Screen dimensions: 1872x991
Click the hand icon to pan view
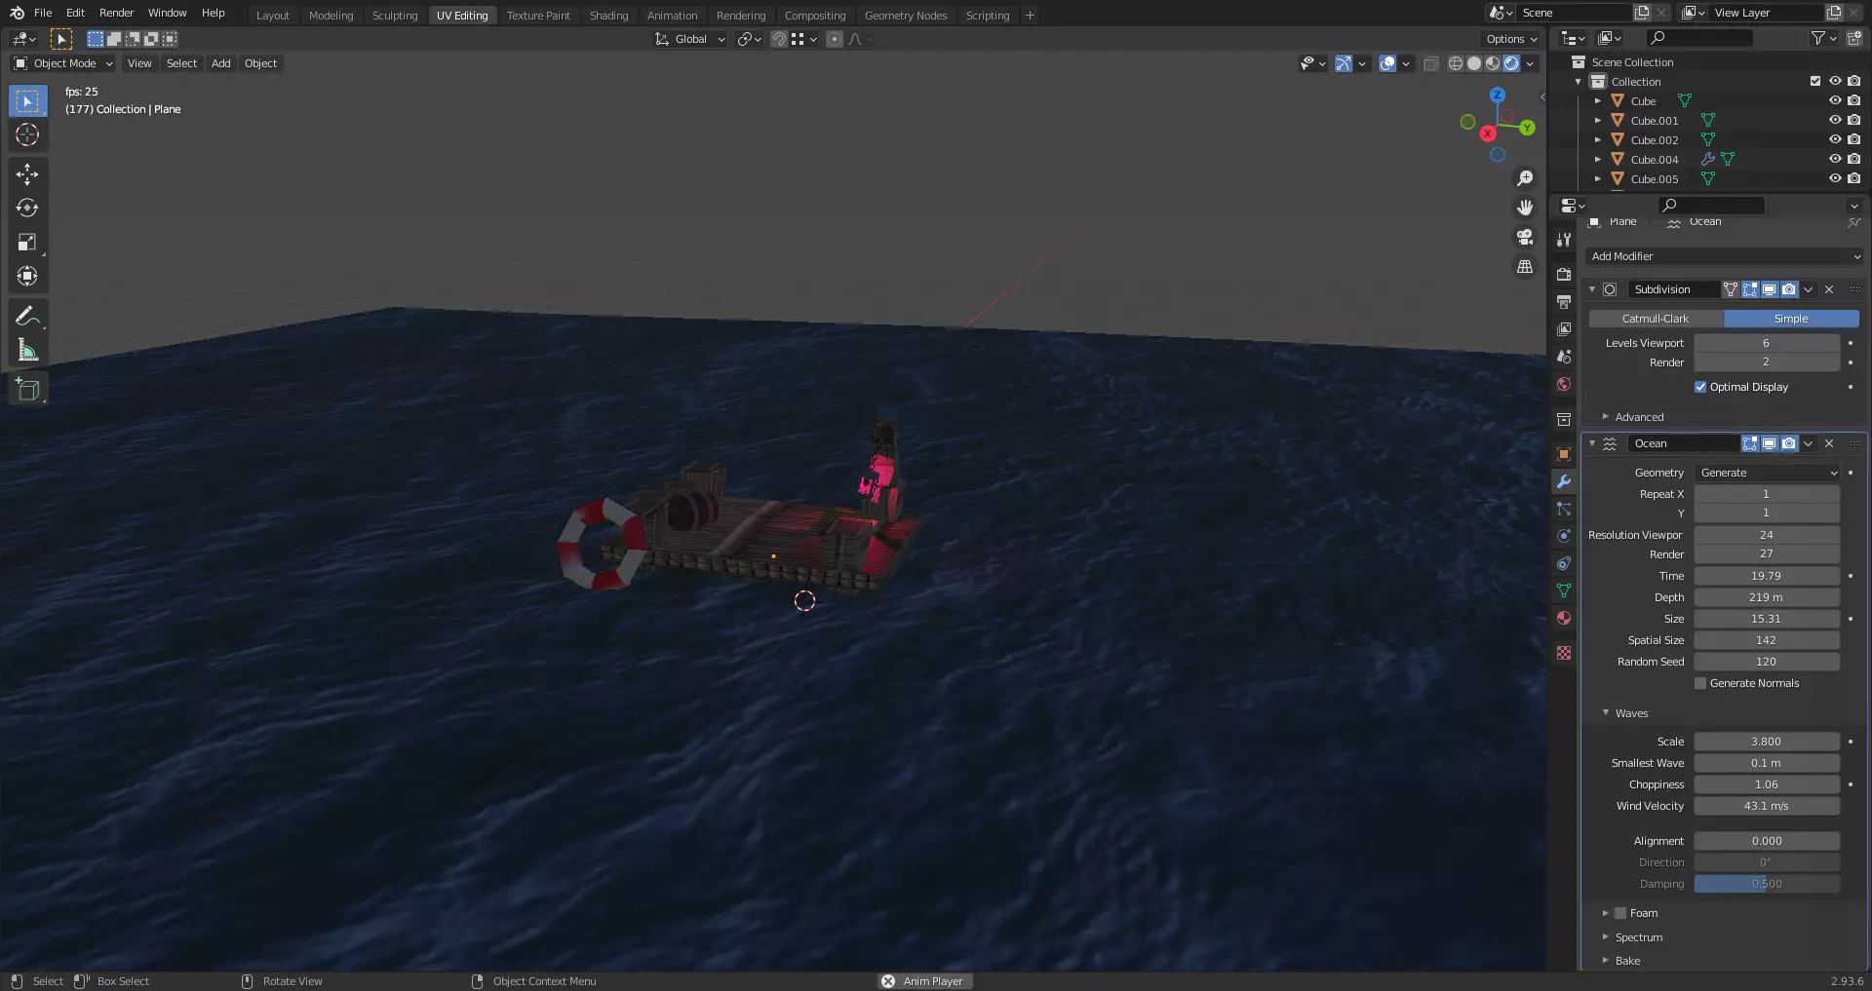[x=1525, y=208]
